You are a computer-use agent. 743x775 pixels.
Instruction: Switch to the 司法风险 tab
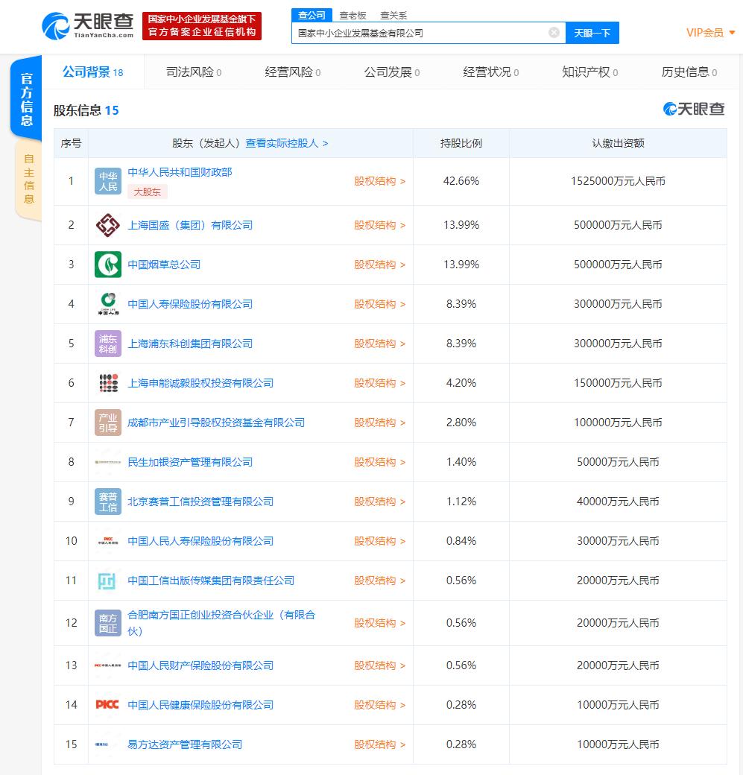click(193, 72)
